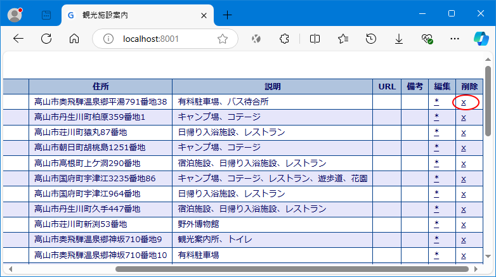Open the user profile avatar
Viewport: 496px width, 277px height.
15,15
